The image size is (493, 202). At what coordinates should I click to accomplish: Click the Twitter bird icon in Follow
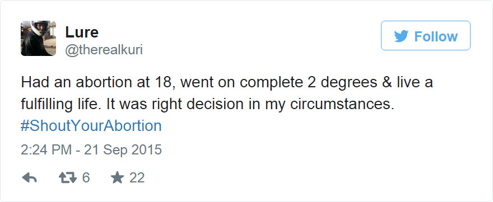click(401, 36)
